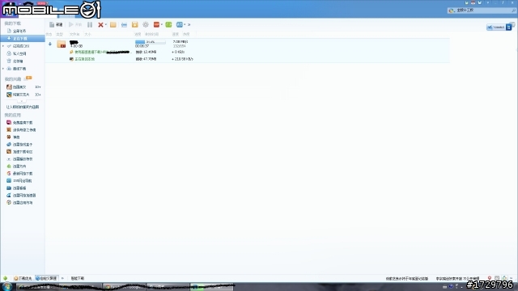Expand the arrow beside the completed (checkmark) sidebar item

[x=3, y=46]
